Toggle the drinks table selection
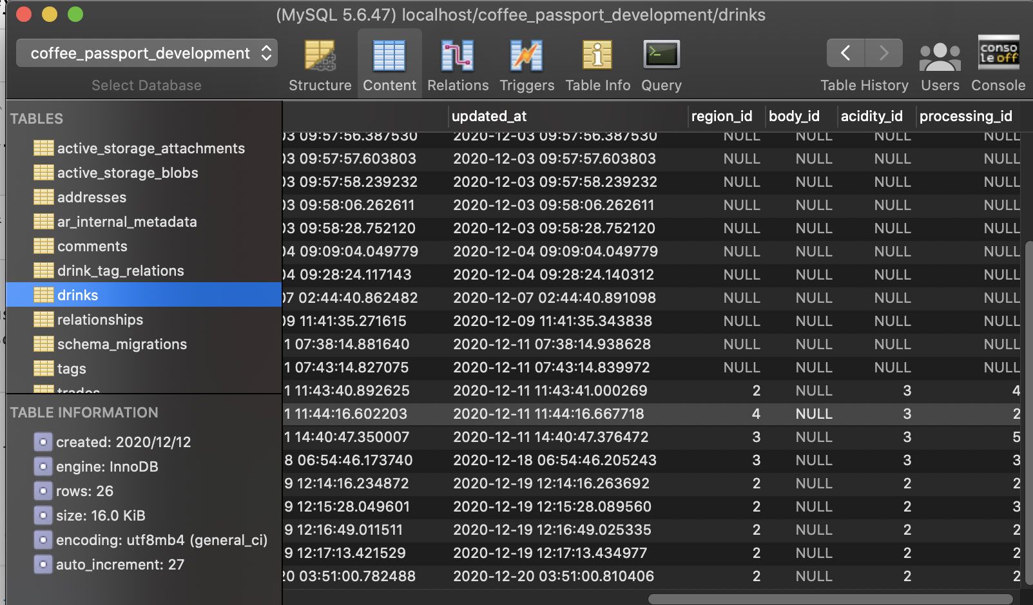Image resolution: width=1033 pixels, height=605 pixels. coord(77,294)
